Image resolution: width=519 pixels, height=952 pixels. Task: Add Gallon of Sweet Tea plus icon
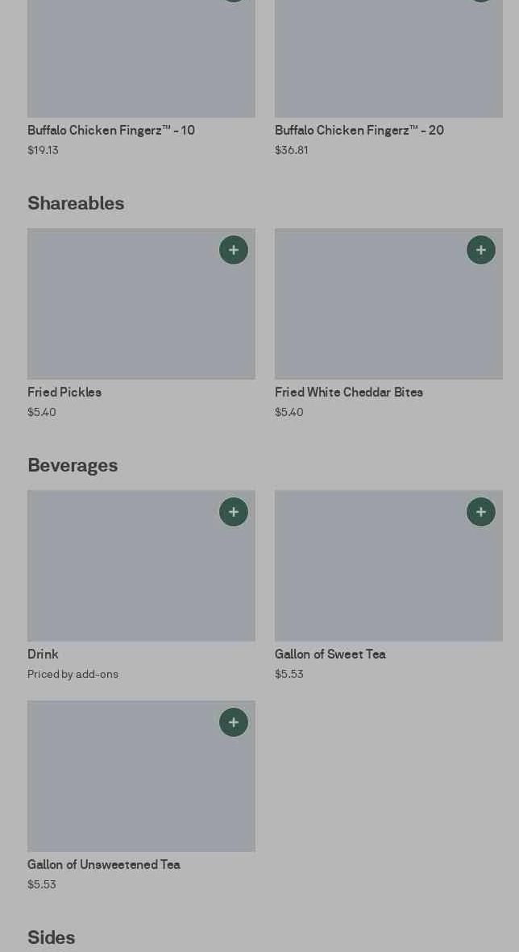point(481,512)
